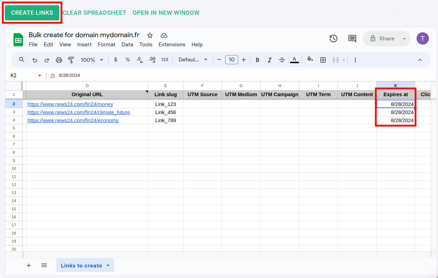Screen dimensions: 438x278
Task: Toggle italic formatting
Action: (270, 60)
